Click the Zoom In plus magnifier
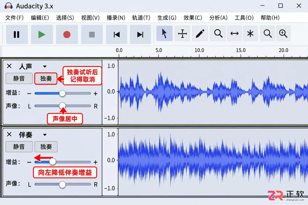 point(283,33)
